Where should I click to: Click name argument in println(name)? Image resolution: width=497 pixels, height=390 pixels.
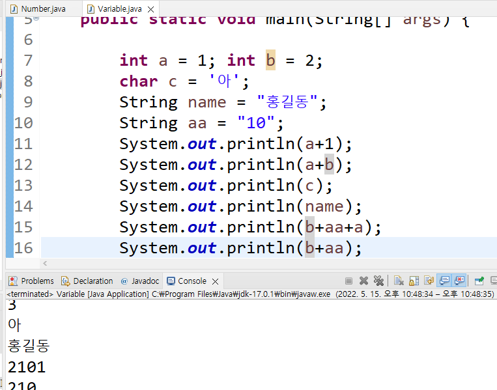coord(324,206)
